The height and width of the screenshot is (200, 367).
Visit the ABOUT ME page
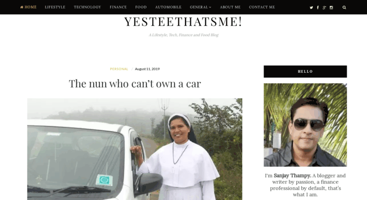230,7
